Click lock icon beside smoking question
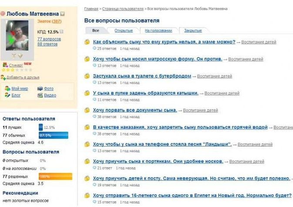This screenshot has width=293, height=207. coord(87,42)
